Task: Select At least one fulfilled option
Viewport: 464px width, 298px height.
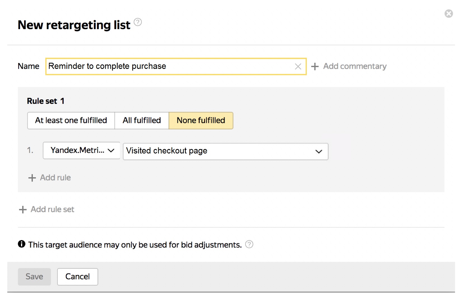Action: coord(71,120)
